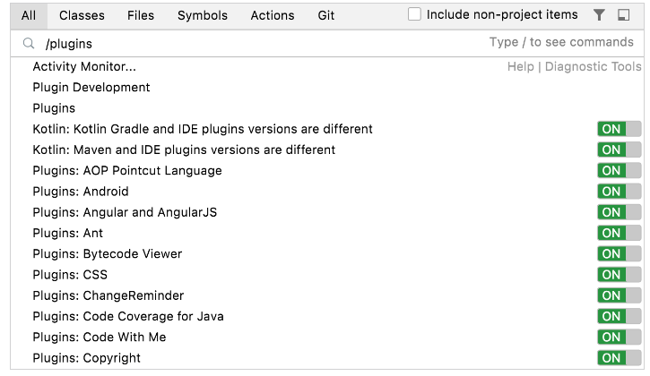This screenshot has width=650, height=376.
Task: Select Plugins: AOP Pointcut Language row
Action: click(327, 170)
